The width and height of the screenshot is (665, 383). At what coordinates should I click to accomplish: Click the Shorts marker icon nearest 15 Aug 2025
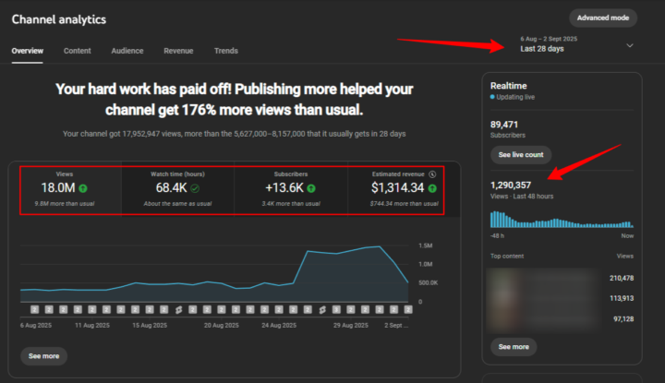pyautogui.click(x=178, y=310)
